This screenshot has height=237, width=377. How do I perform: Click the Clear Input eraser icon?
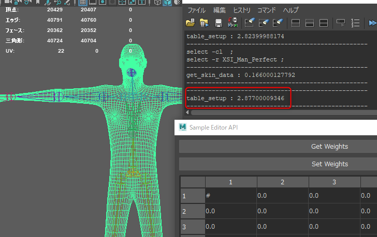(x=264, y=23)
